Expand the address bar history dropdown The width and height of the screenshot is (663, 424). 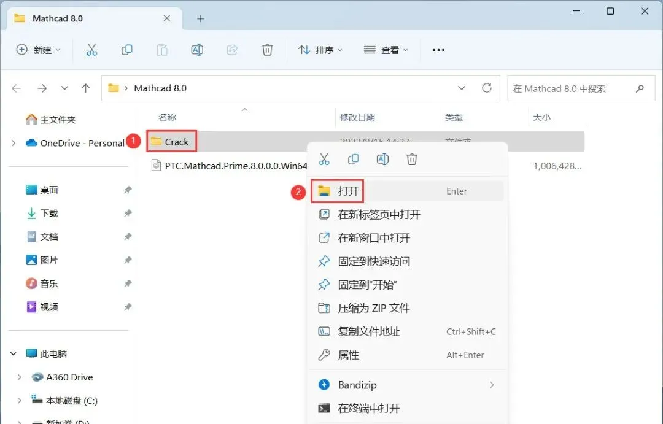tap(462, 88)
